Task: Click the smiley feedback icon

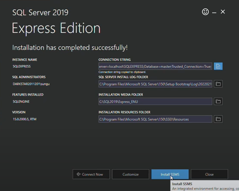Action: [205, 12]
